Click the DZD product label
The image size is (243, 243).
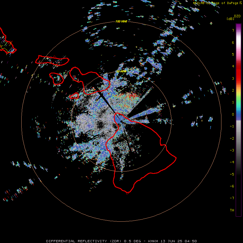tap(237, 16)
